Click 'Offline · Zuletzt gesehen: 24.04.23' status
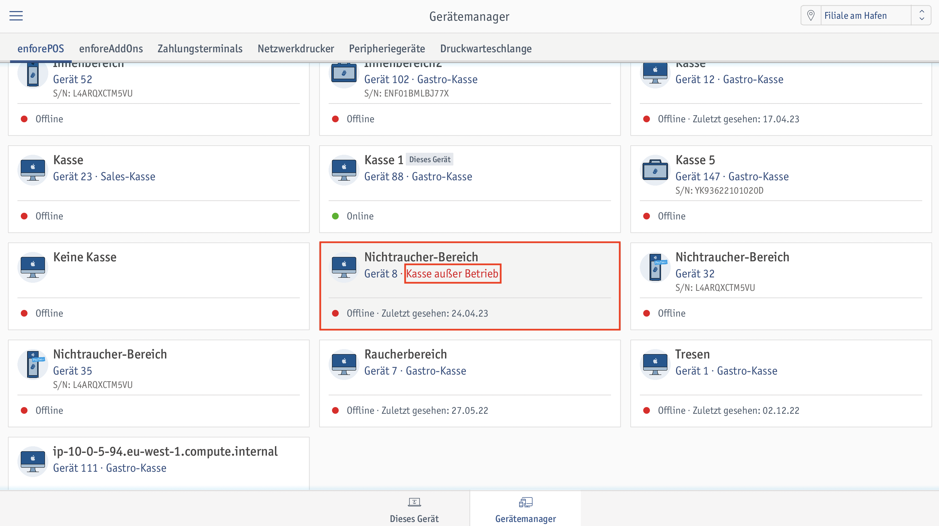The image size is (939, 526). [x=417, y=313]
